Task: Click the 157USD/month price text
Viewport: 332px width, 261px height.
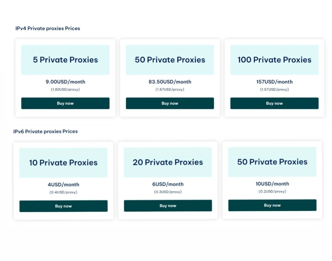Action: [x=274, y=82]
